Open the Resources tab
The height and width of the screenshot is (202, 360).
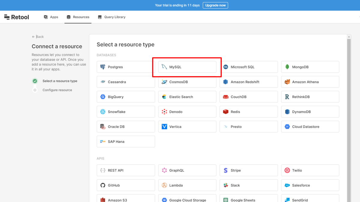tap(78, 17)
